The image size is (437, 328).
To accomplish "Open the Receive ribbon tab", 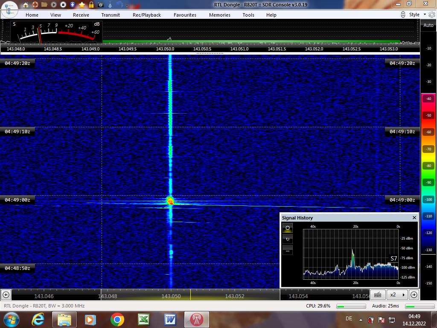I will tap(81, 15).
